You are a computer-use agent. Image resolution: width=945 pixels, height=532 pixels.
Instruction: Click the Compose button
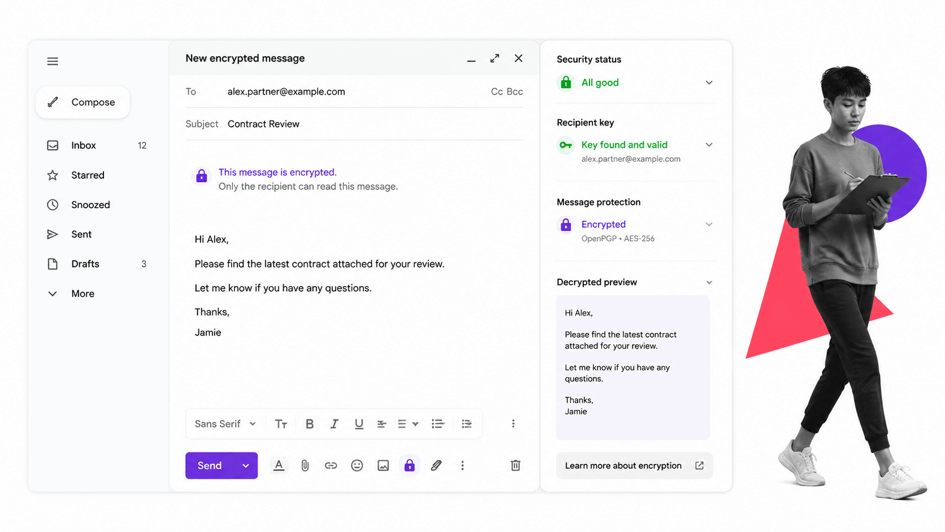[83, 102]
